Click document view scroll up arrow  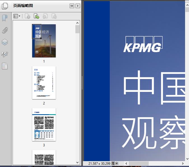pyautogui.click(x=187, y=5)
